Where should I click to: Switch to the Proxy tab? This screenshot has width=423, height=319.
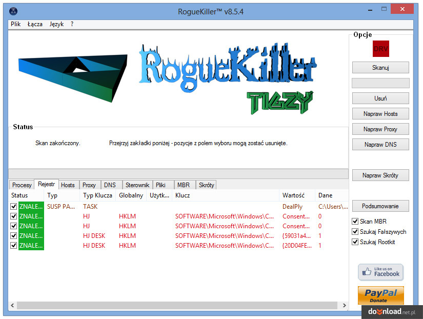pyautogui.click(x=89, y=185)
